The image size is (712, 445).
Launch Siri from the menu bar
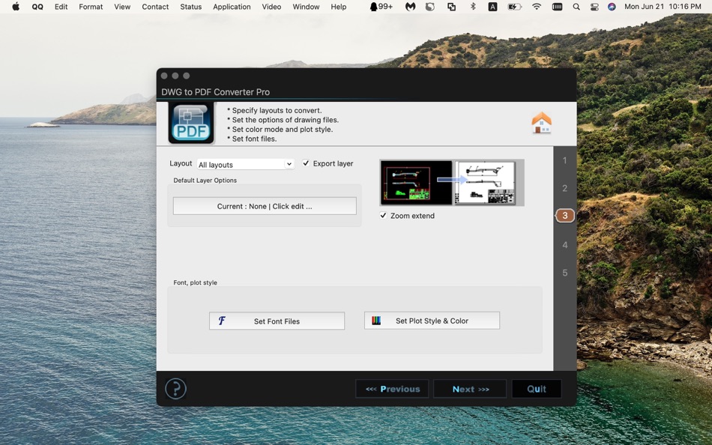point(612,6)
